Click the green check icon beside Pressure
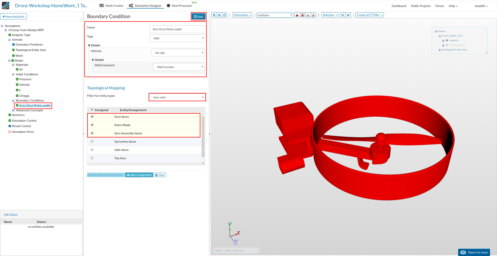Viewport: 497px width, 256px height. [17, 79]
